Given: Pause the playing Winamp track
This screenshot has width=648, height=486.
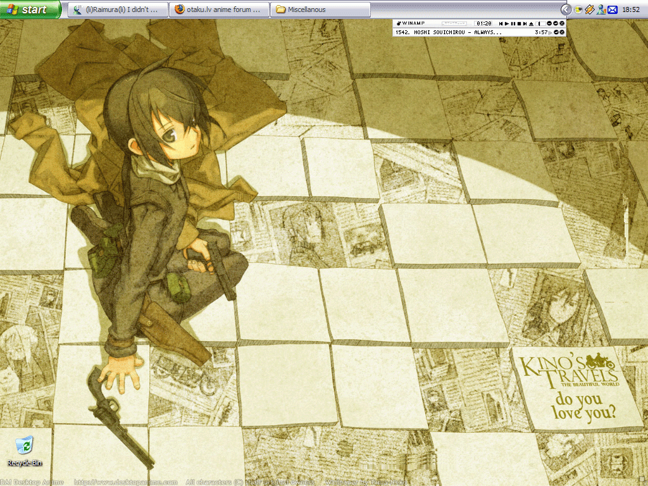Looking at the screenshot, I should [513, 23].
